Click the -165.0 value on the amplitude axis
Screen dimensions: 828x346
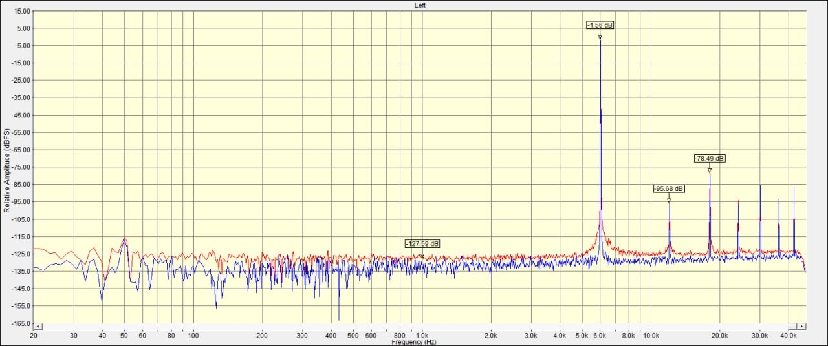pos(21,323)
